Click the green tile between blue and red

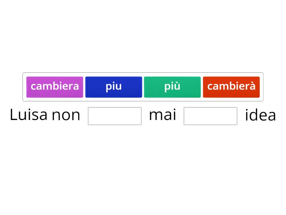(x=172, y=87)
